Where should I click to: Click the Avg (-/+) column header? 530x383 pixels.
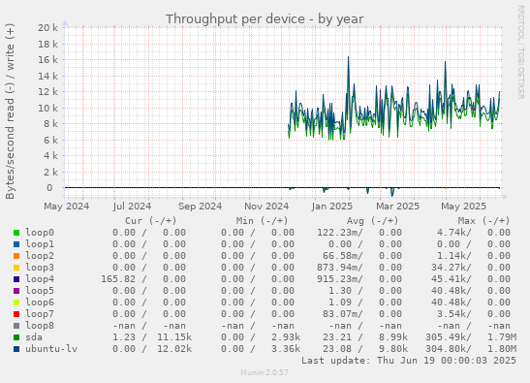coord(372,221)
